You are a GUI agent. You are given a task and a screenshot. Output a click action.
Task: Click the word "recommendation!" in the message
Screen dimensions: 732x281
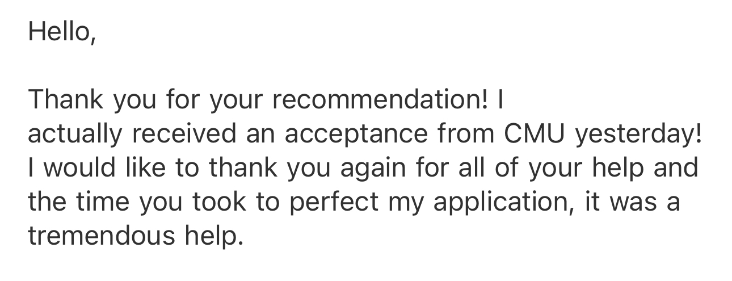pos(380,100)
